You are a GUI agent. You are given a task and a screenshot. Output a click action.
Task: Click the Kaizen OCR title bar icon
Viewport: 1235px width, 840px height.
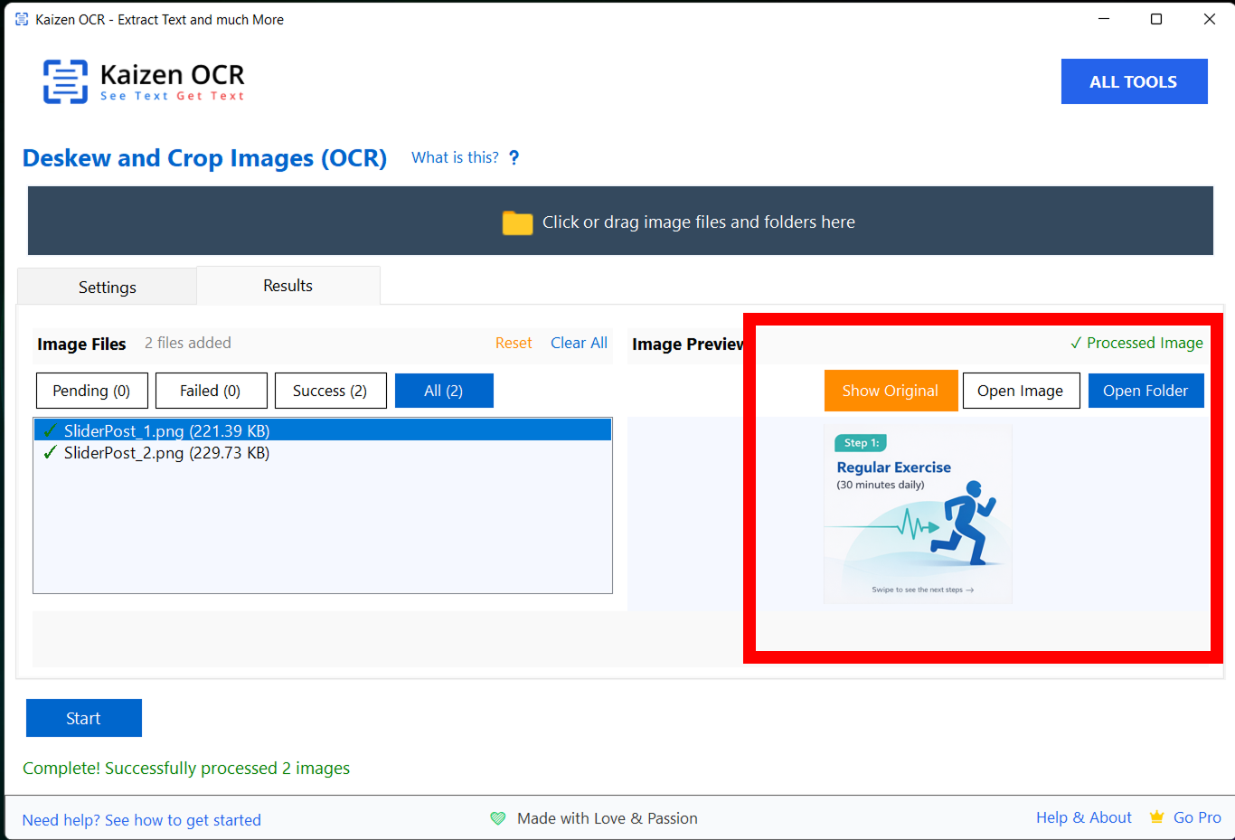(22, 19)
